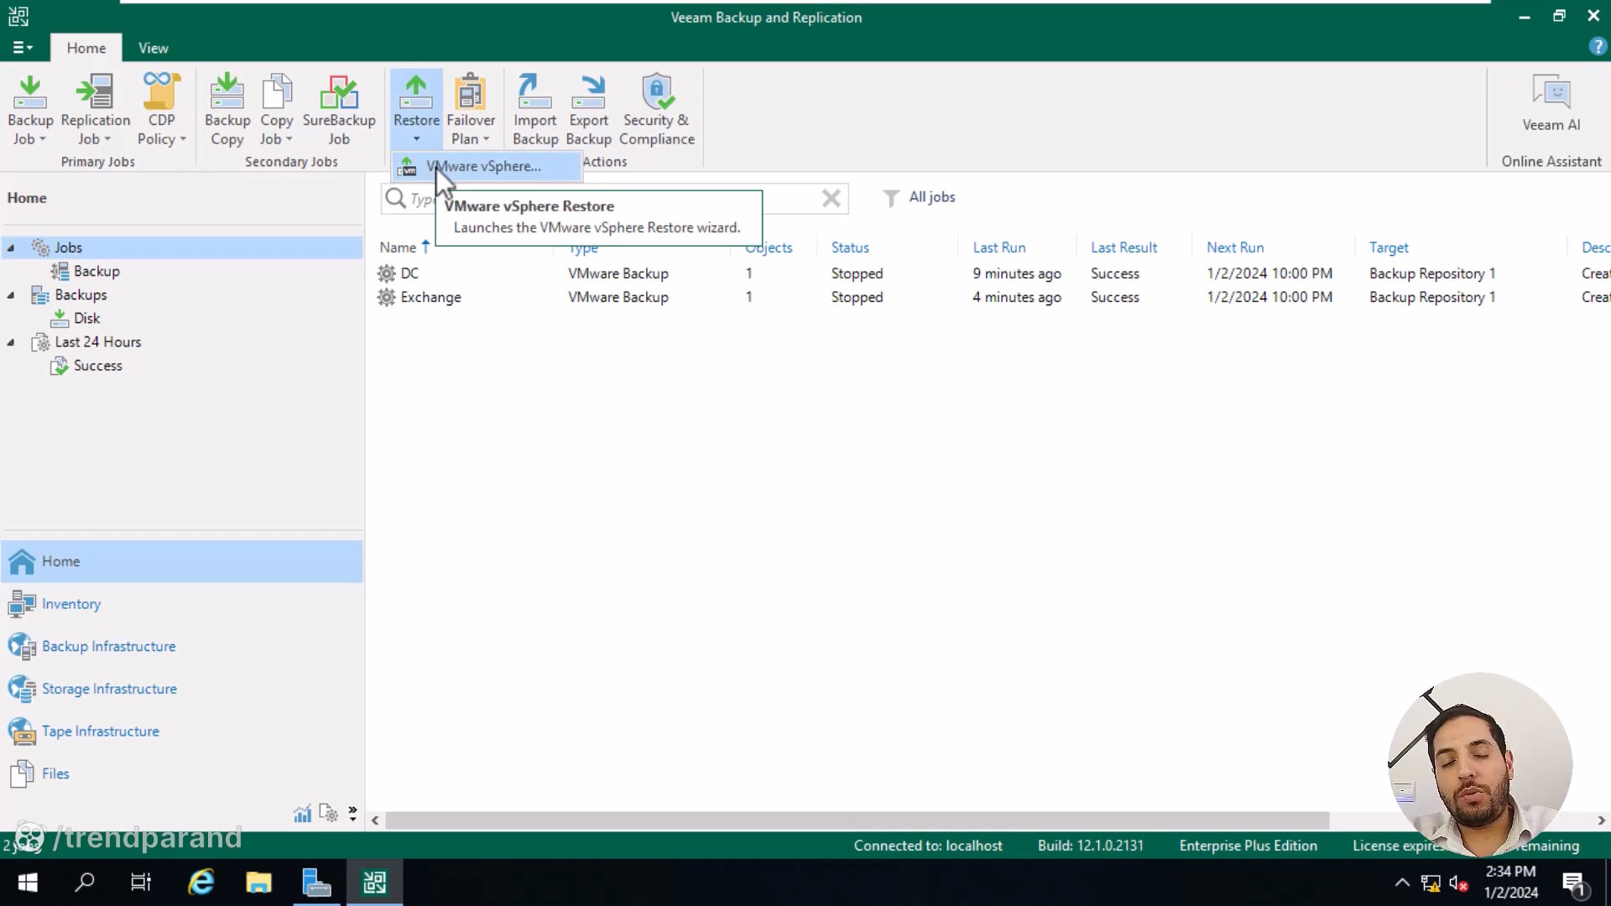Click the scroll left arrow
1611x906 pixels.
[375, 820]
